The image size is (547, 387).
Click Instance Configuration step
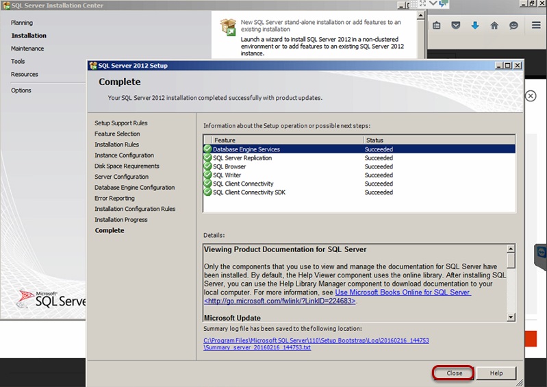click(124, 155)
